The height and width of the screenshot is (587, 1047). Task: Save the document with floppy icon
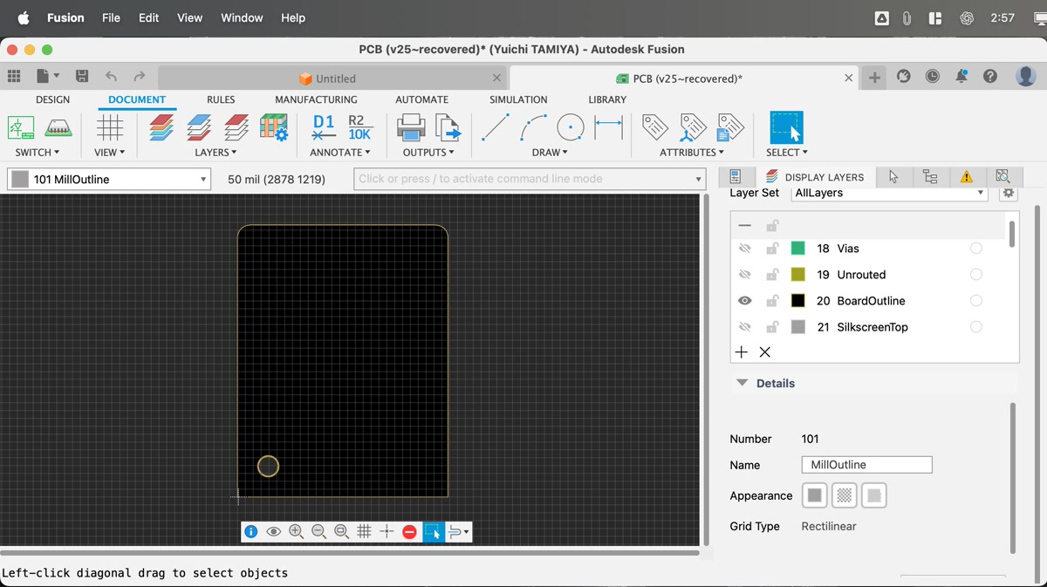[x=81, y=77]
